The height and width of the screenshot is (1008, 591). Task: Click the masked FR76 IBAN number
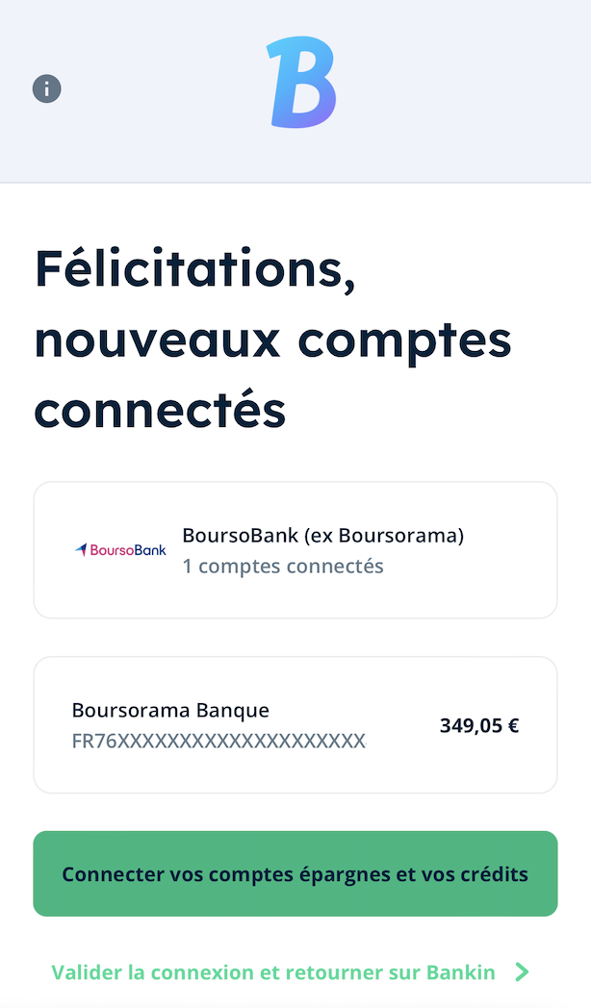[219, 742]
